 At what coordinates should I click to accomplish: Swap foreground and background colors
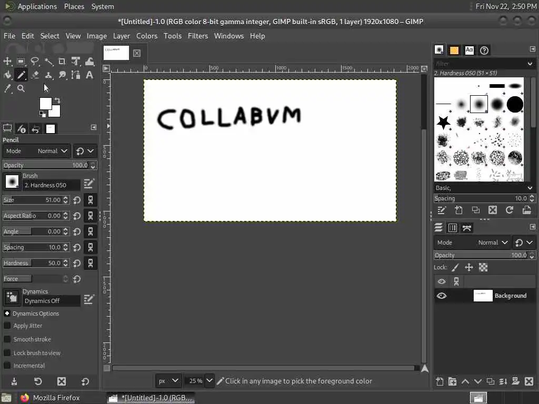(x=57, y=100)
